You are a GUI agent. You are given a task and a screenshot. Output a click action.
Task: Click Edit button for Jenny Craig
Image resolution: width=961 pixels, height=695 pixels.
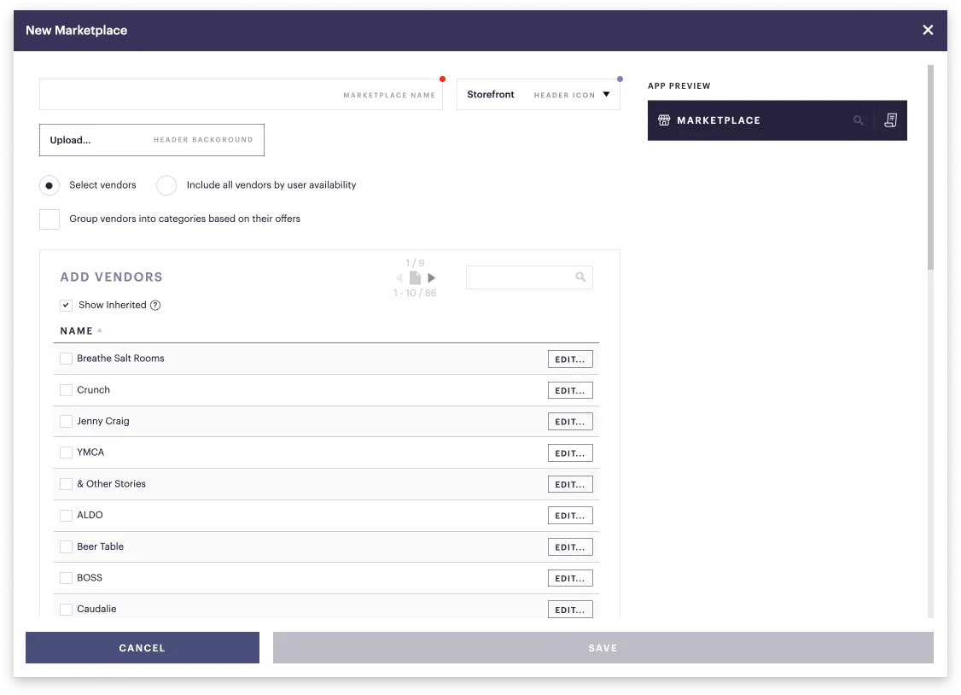[x=570, y=422]
